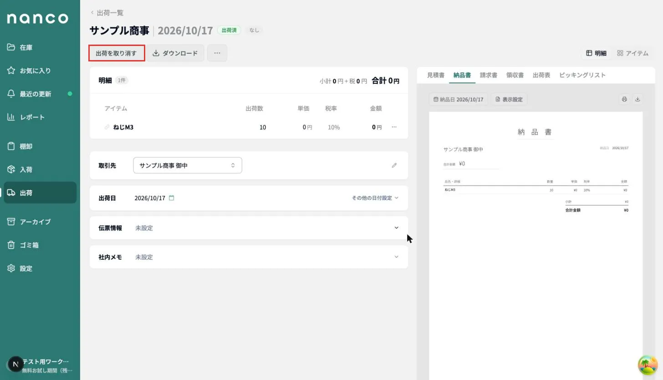The image size is (663, 380).
Task: Click 納品日 2026/10/17 date button
Action: (459, 99)
